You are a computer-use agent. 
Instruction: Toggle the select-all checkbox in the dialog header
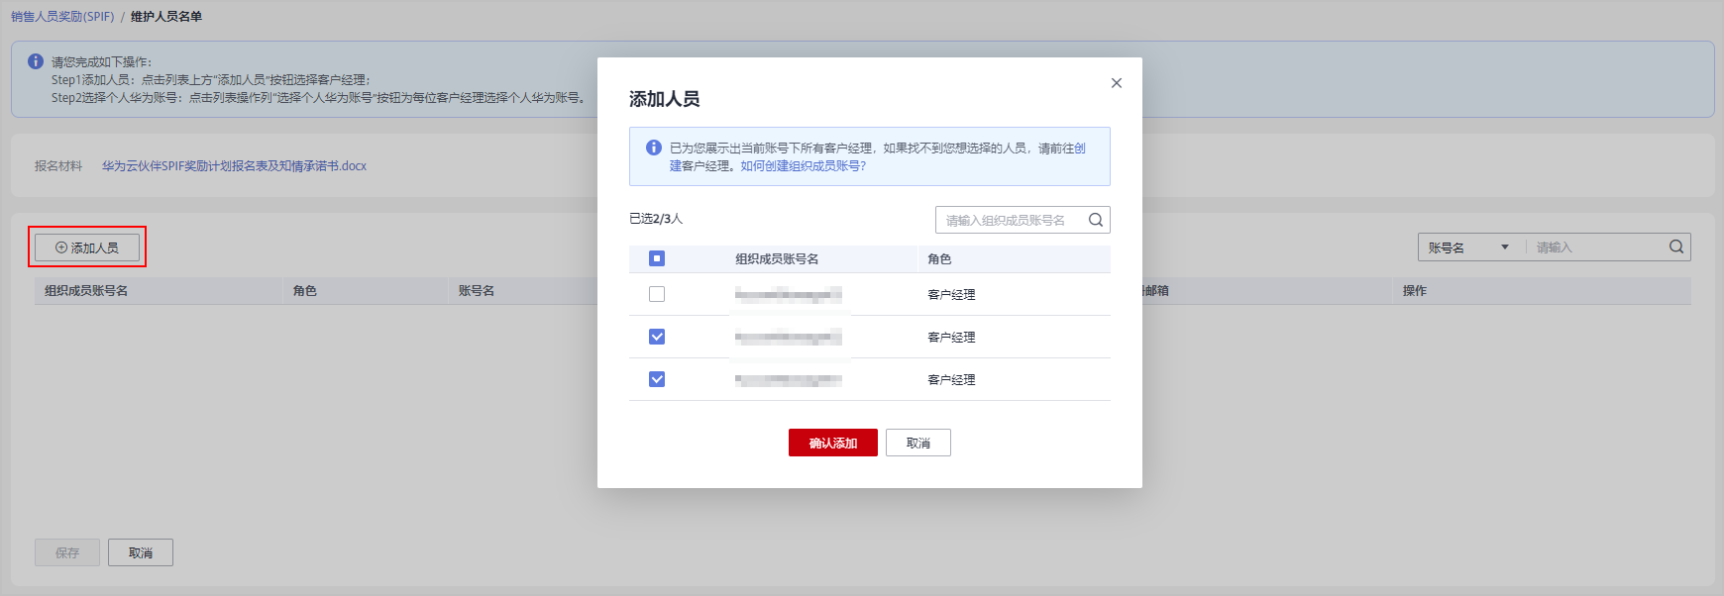pos(657,258)
